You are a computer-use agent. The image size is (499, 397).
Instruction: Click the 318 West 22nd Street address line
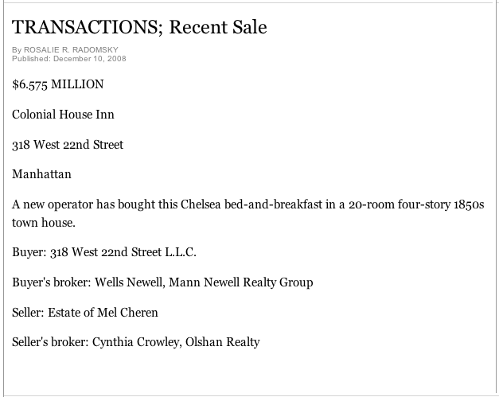click(68, 145)
